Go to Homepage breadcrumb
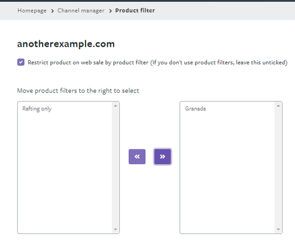This screenshot has height=245, width=295. pyautogui.click(x=32, y=11)
